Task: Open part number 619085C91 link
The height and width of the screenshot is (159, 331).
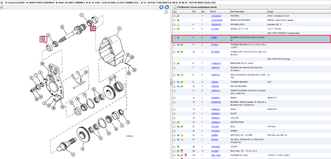Action: point(216,102)
